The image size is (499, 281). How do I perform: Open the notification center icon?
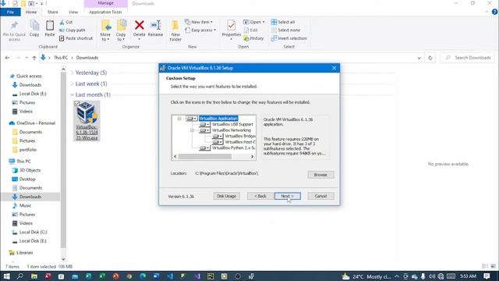[x=487, y=276]
